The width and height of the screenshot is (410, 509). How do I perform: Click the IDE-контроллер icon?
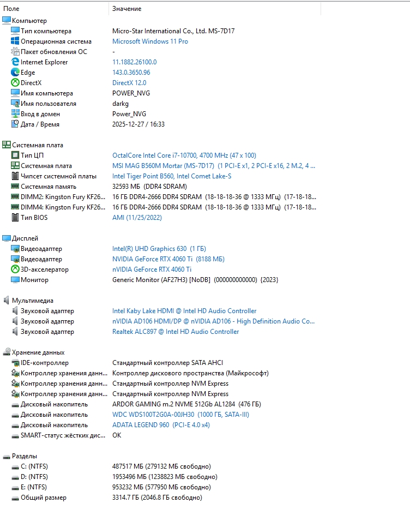(15, 363)
